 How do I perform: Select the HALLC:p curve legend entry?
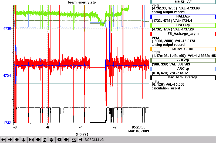tap(183, 25)
